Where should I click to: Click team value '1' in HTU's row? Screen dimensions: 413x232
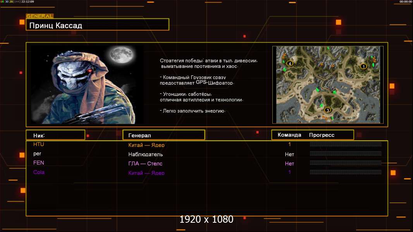pos(289,144)
